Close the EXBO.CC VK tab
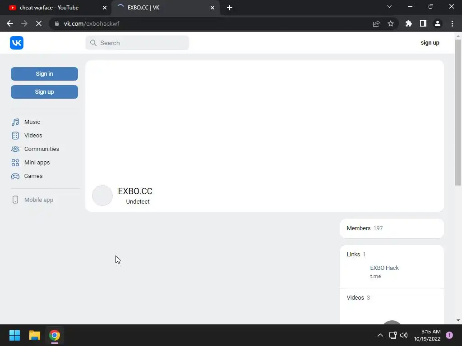This screenshot has height=346, width=462. pyautogui.click(x=213, y=8)
